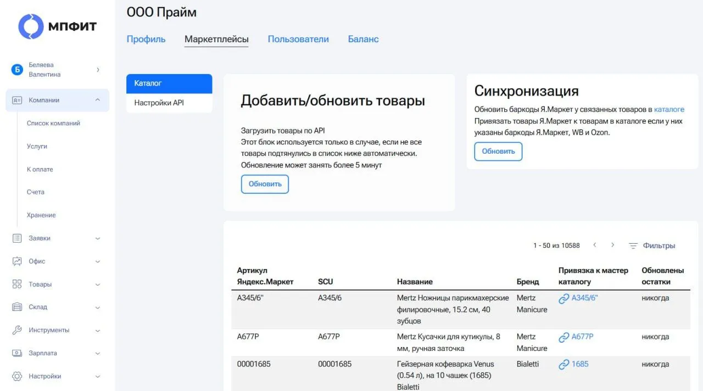The height and width of the screenshot is (391, 703).
Task: Open Хранение in sidebar
Action: pos(41,215)
